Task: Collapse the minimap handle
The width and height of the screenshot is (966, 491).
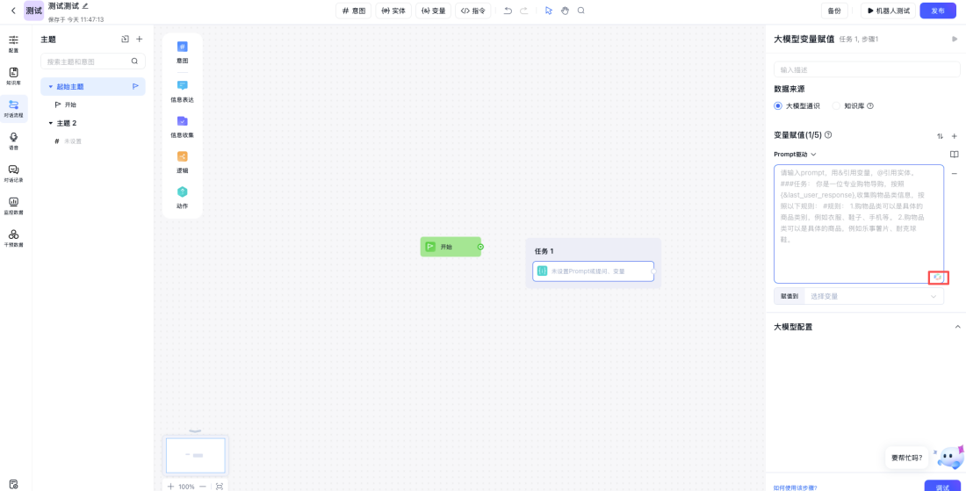Action: click(195, 431)
